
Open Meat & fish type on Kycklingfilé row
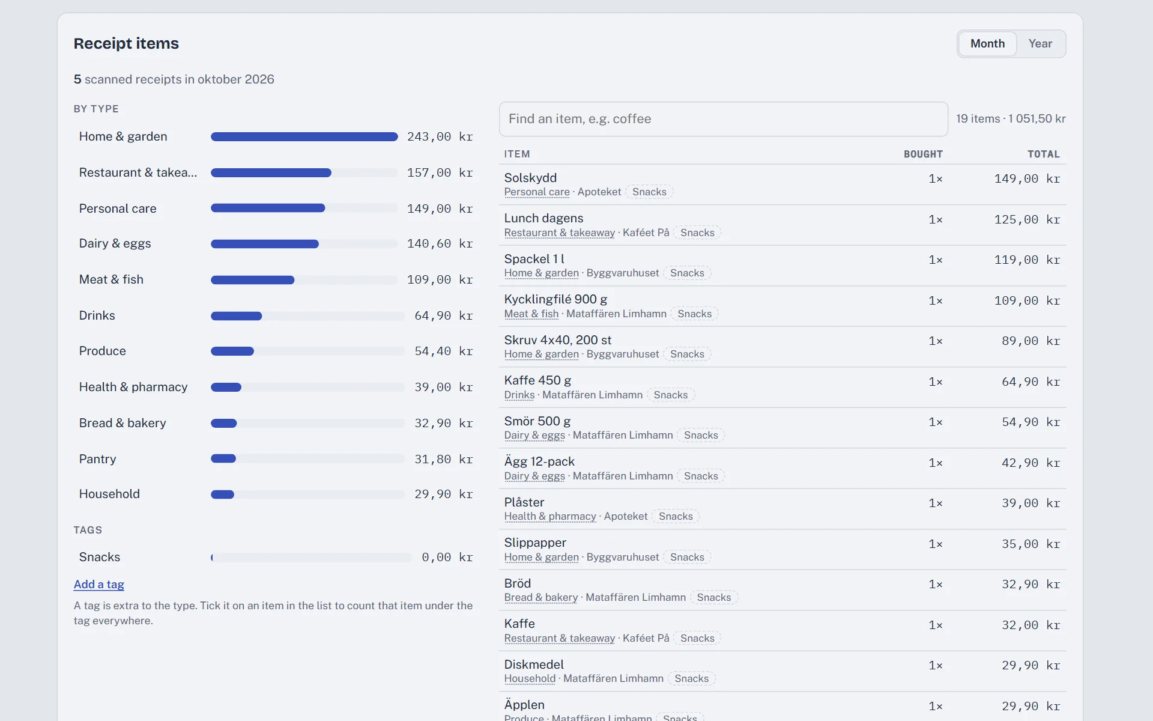531,314
